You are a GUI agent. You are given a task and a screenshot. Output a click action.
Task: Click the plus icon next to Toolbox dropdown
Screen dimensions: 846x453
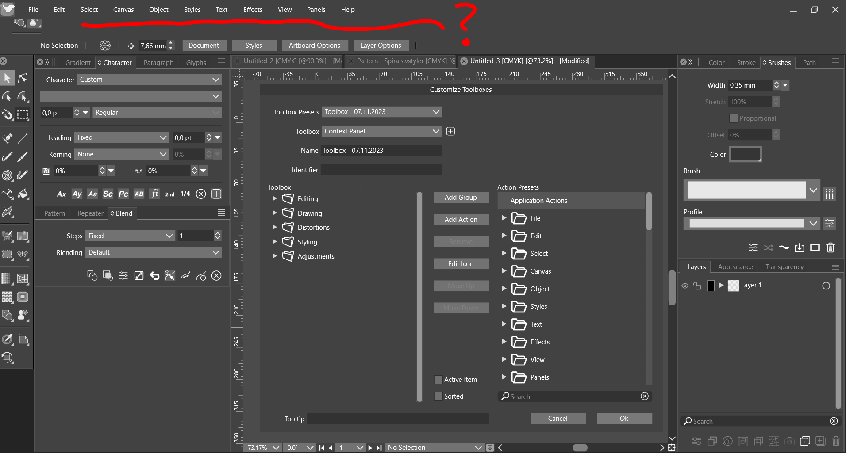450,131
